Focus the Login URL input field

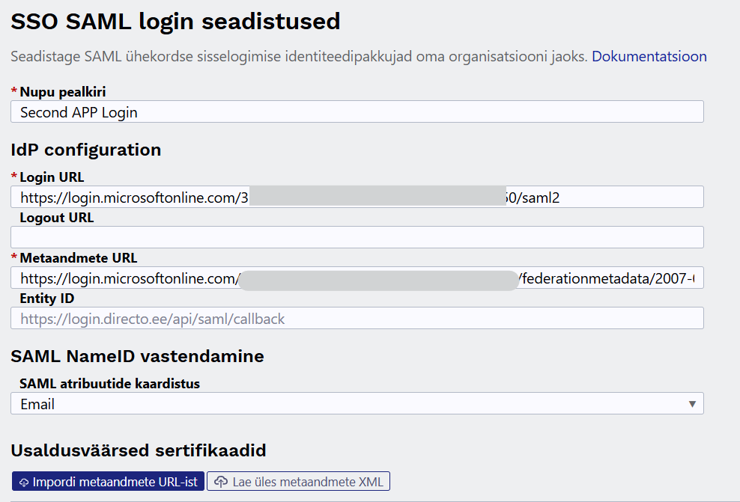(x=357, y=197)
